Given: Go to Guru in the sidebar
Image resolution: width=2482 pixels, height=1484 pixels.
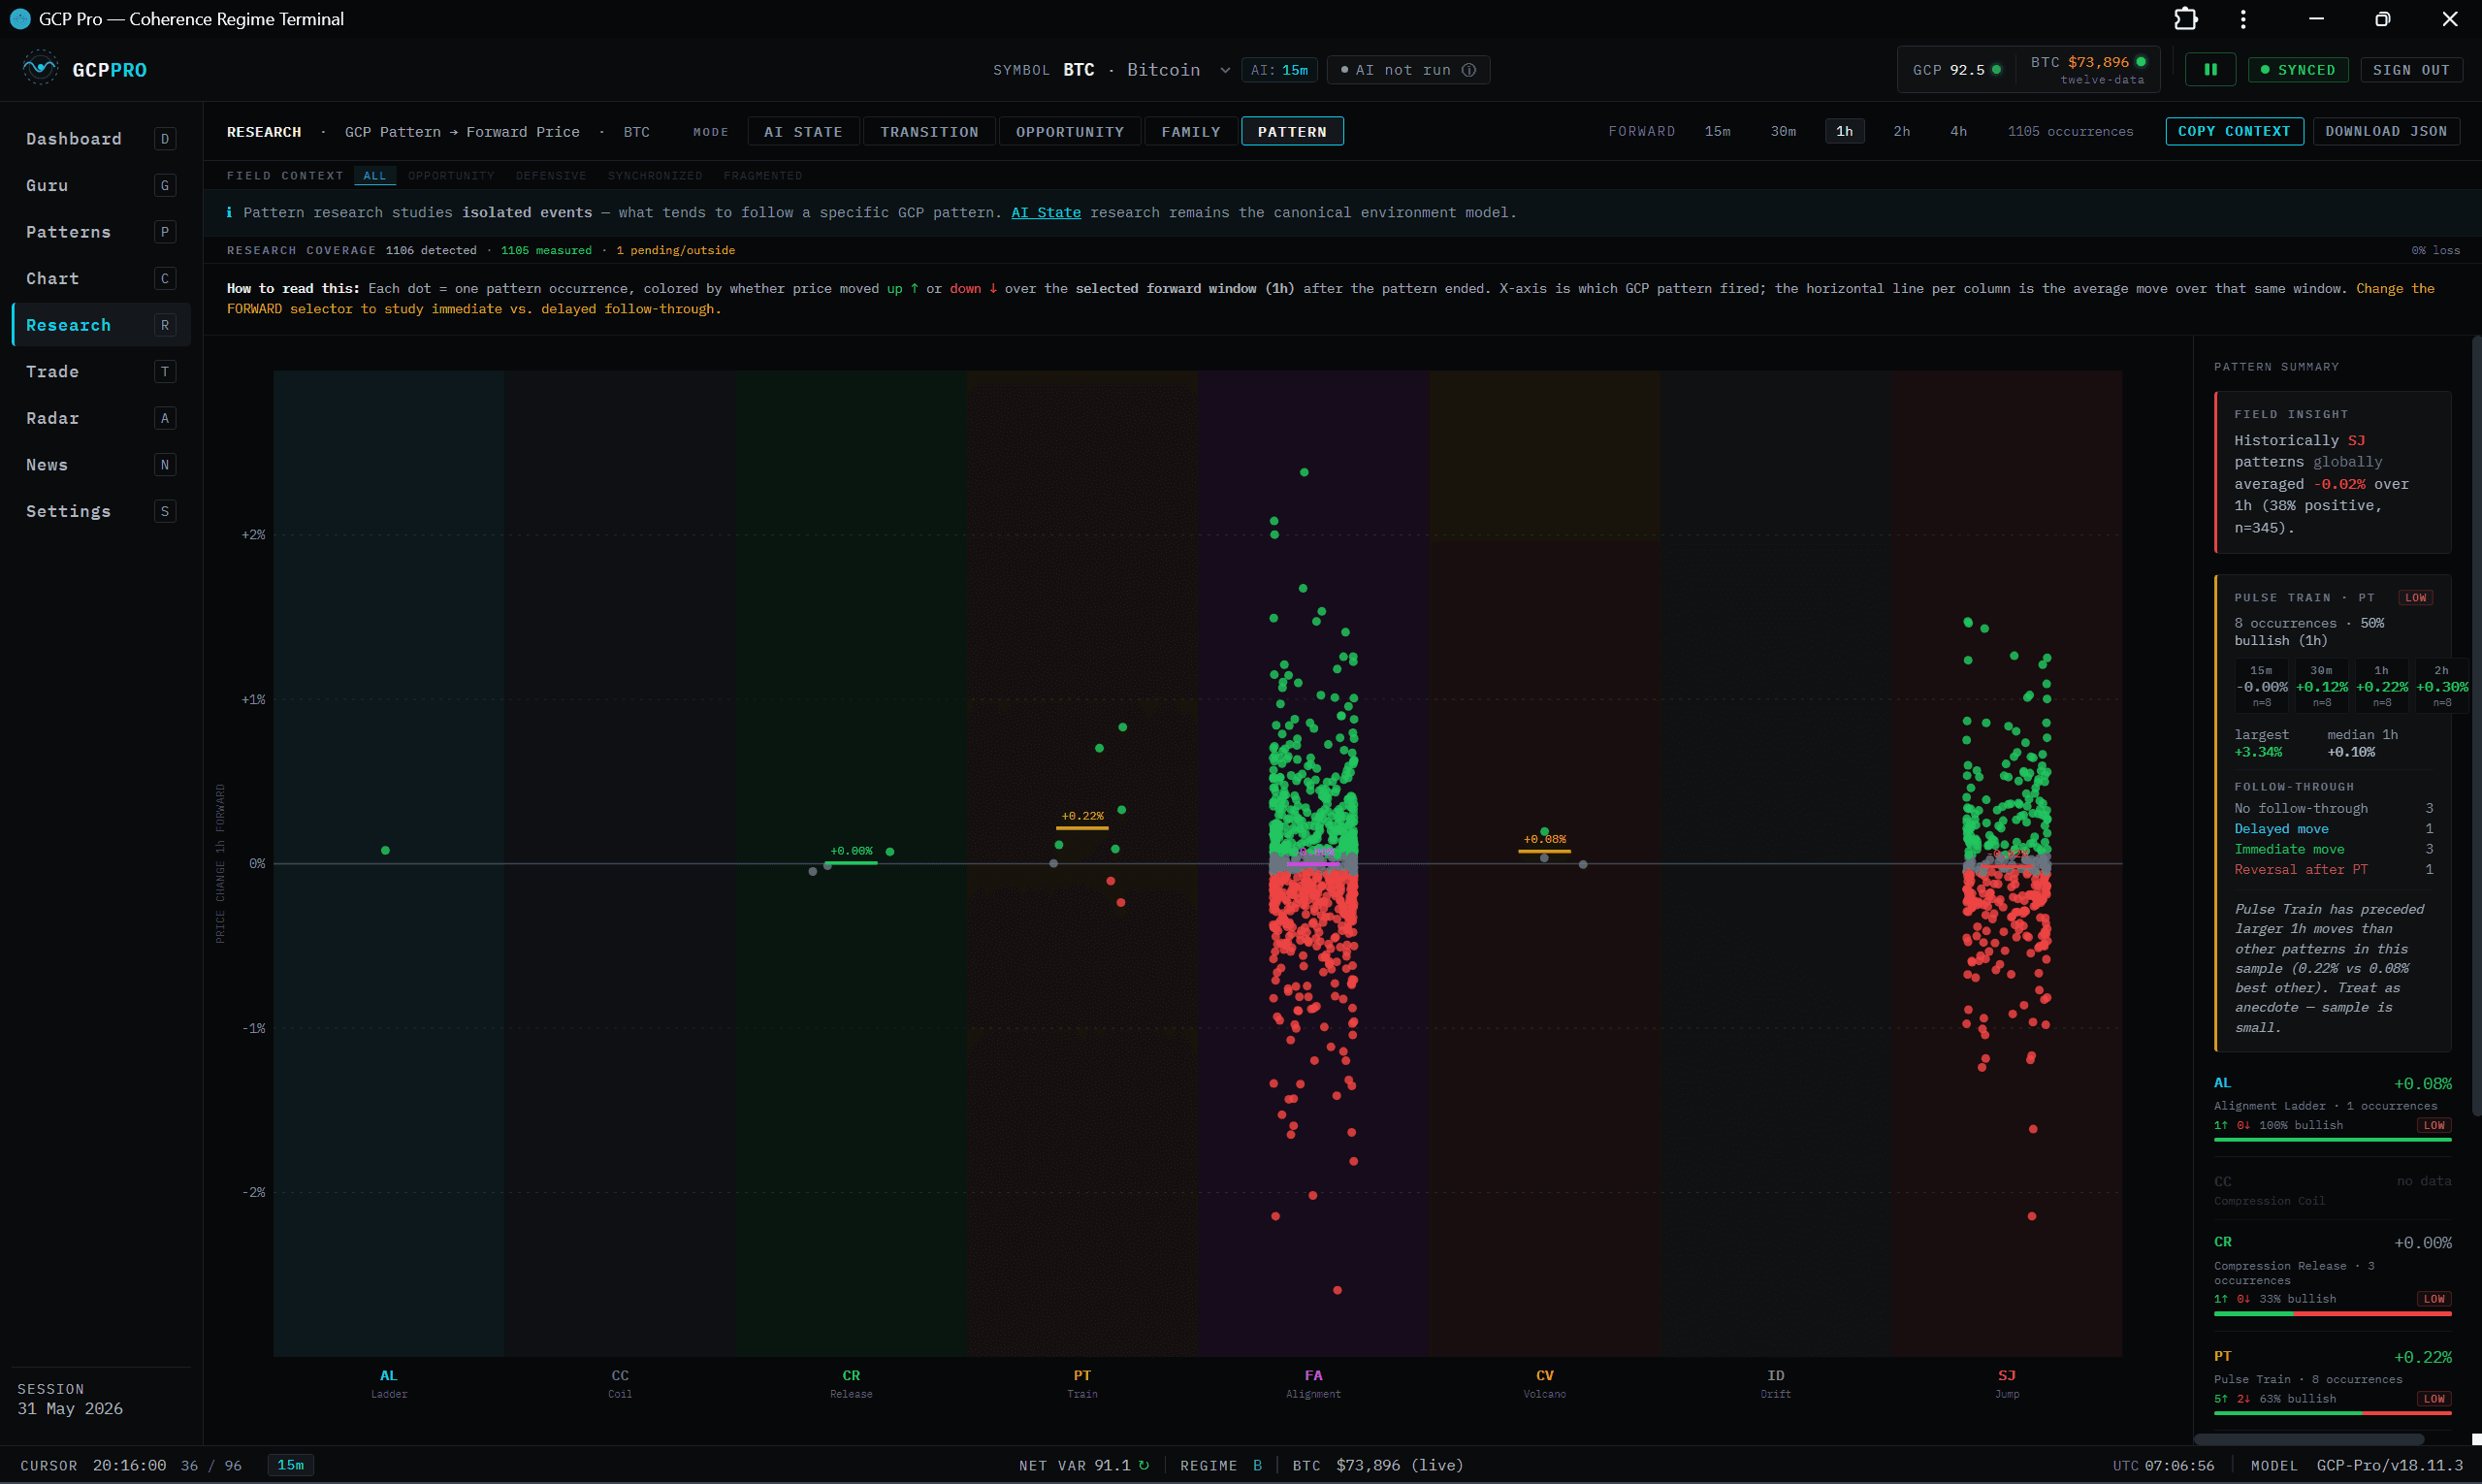Looking at the screenshot, I should 100,185.
